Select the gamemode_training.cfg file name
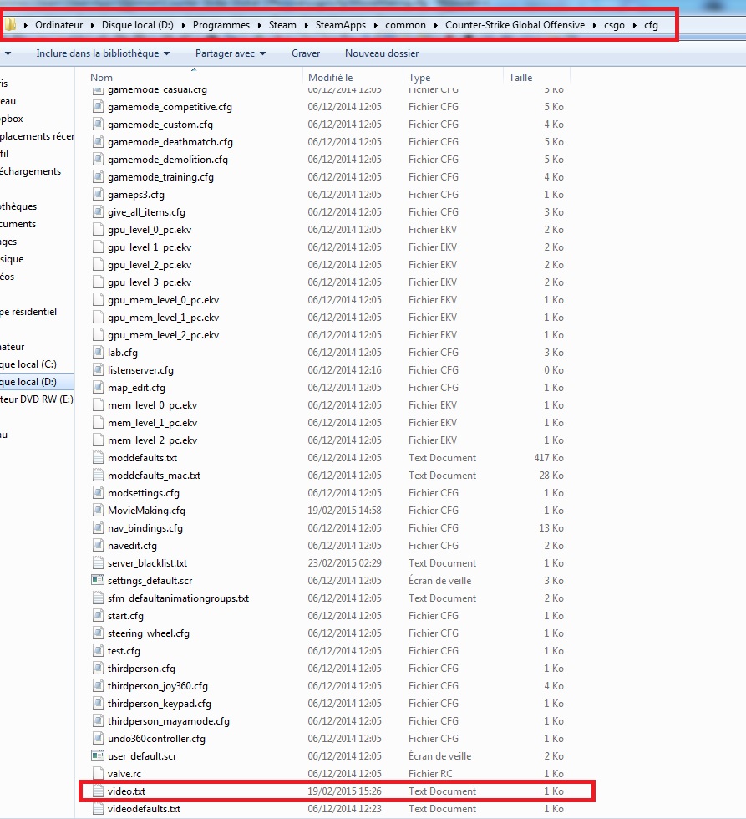 tap(160, 177)
